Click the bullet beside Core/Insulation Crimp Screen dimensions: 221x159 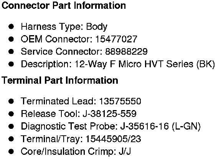(11, 151)
